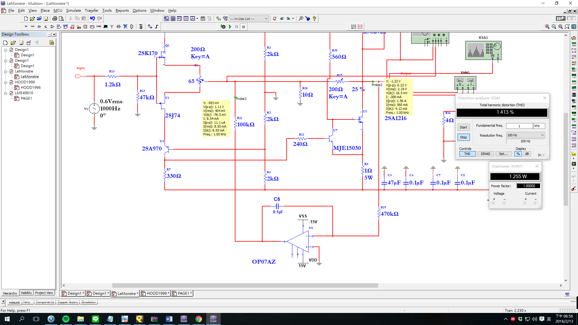Uncheck the HOOD1996 design checkbox
Viewport: 578px width, 325px height.
tap(11, 82)
